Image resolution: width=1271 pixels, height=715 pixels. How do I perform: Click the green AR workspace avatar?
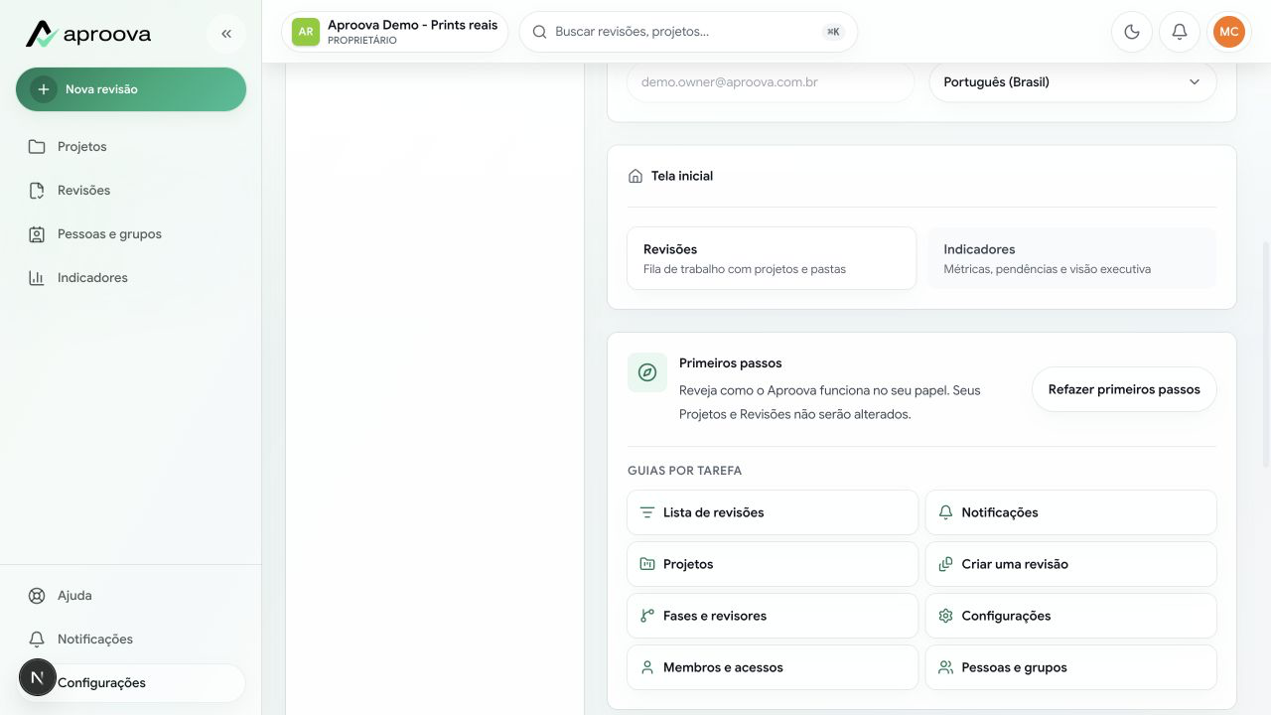click(x=306, y=32)
